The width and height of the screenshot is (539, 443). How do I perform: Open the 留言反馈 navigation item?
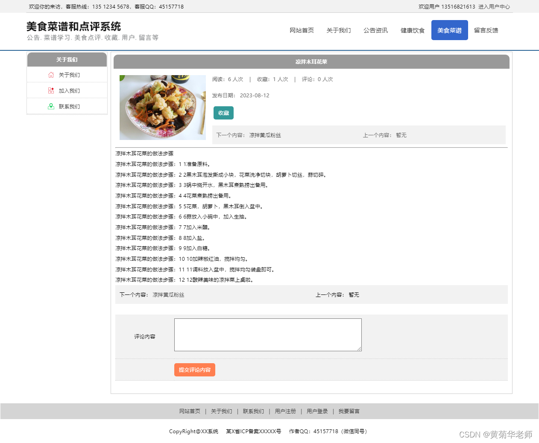coord(486,30)
